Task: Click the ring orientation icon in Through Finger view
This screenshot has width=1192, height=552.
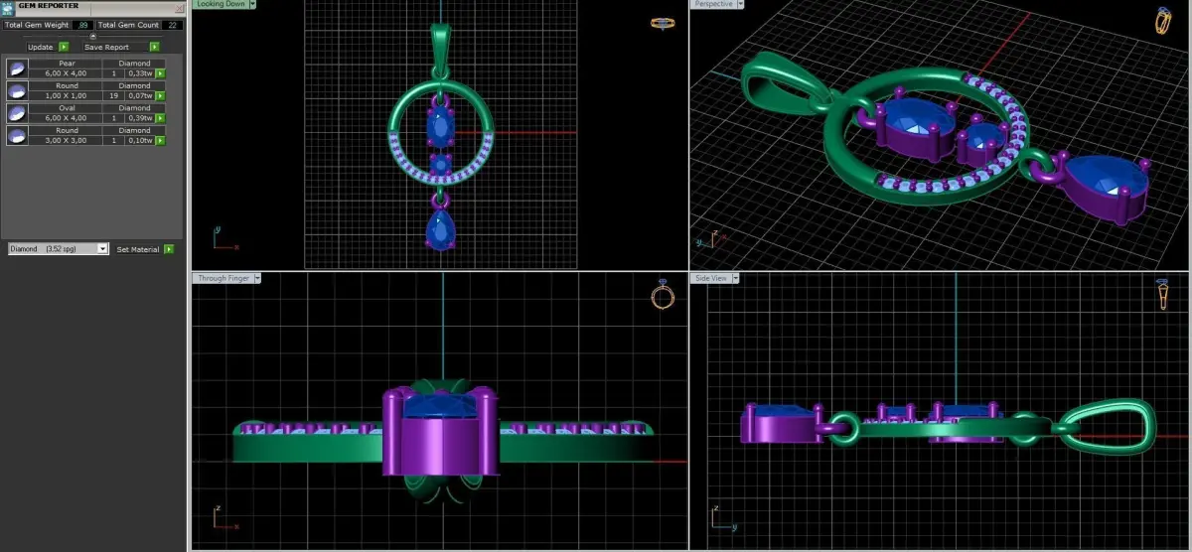Action: (x=663, y=295)
